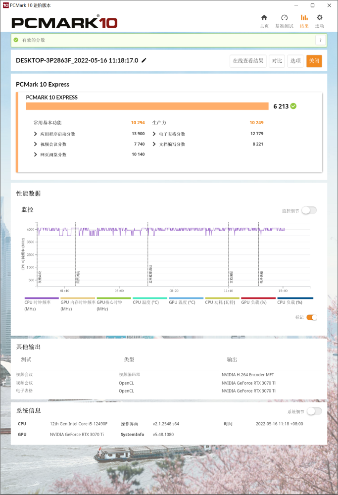Click the 对比 compare button

(277, 61)
